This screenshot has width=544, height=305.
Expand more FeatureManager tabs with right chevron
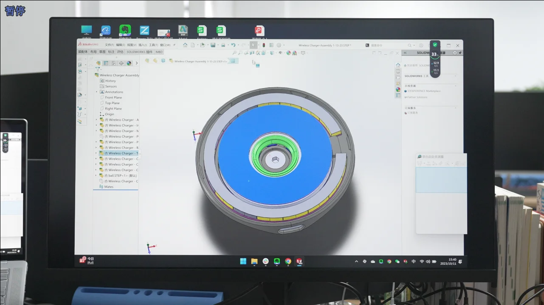(136, 63)
